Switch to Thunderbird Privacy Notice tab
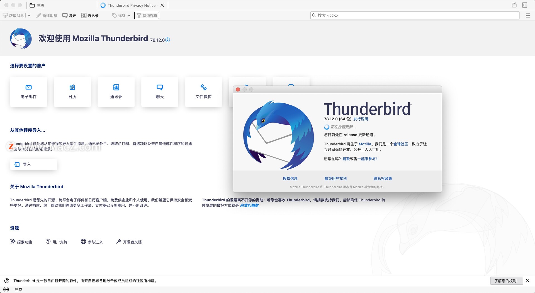Image resolution: width=535 pixels, height=293 pixels. (x=132, y=5)
